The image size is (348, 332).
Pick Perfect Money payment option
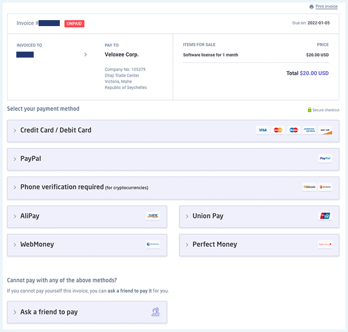coord(259,245)
